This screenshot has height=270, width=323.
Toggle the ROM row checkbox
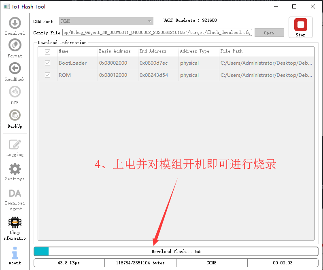[48, 75]
